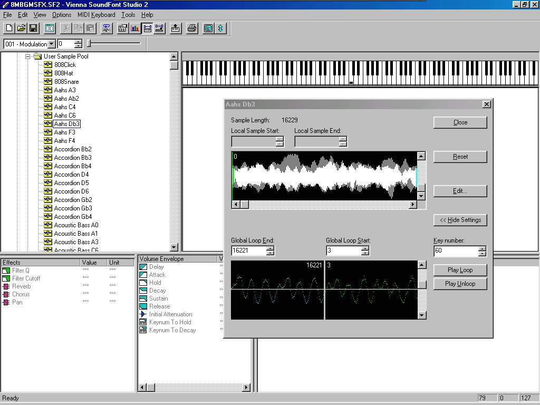
Task: Click the Key number input field
Action: pyautogui.click(x=456, y=250)
